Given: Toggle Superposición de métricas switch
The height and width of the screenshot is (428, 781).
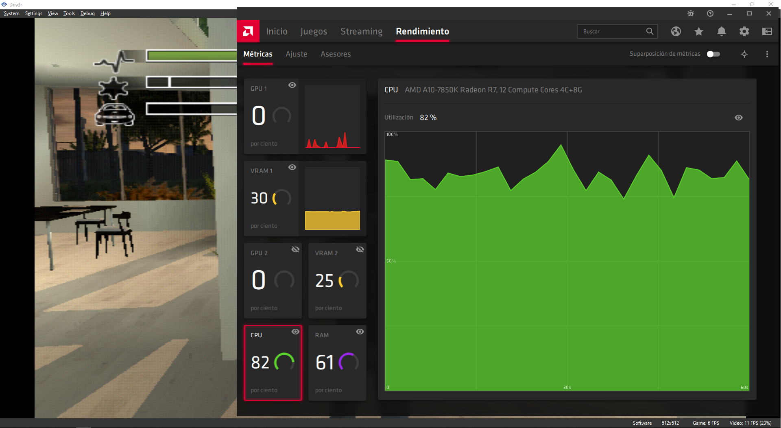Looking at the screenshot, I should pos(713,54).
